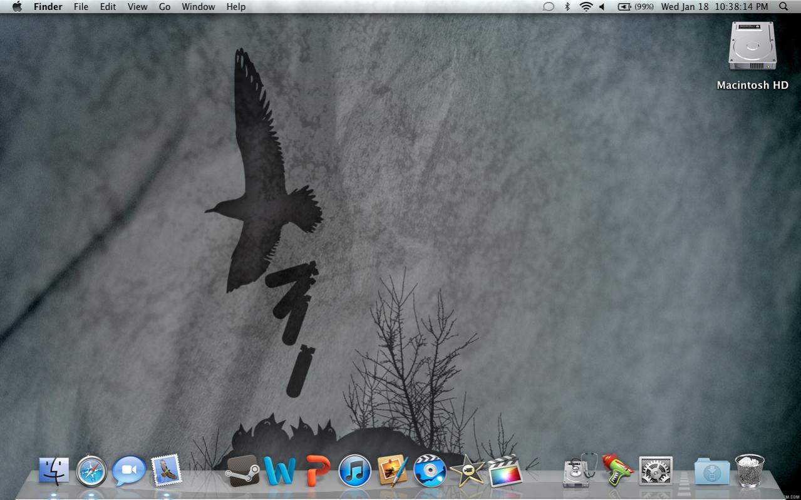Image resolution: width=801 pixels, height=500 pixels.
Task: Open the Downloads folder stack
Action: pyautogui.click(x=712, y=471)
